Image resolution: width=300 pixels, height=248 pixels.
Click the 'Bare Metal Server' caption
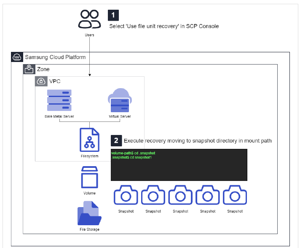tap(59, 116)
